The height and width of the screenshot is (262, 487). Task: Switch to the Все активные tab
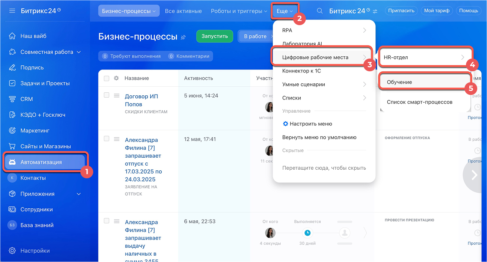point(183,11)
